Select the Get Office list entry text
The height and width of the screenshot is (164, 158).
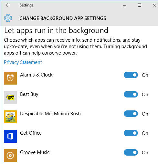click(31, 133)
